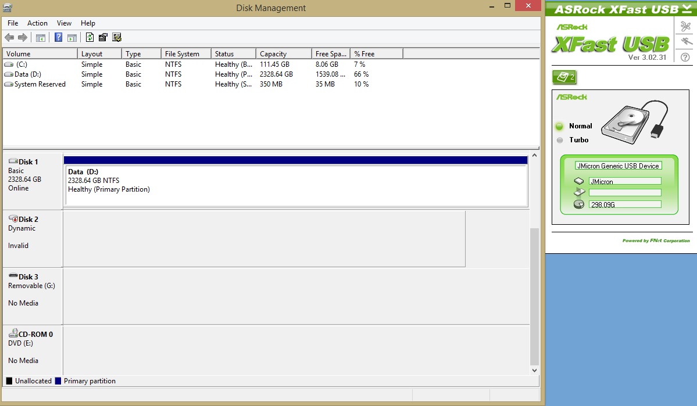Click the external hard drive image in XFast USB

(x=634, y=121)
